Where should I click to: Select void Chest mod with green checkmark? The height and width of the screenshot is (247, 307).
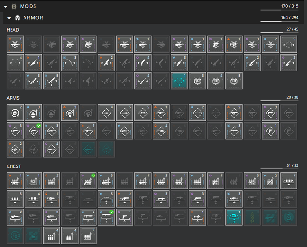(x=88, y=180)
